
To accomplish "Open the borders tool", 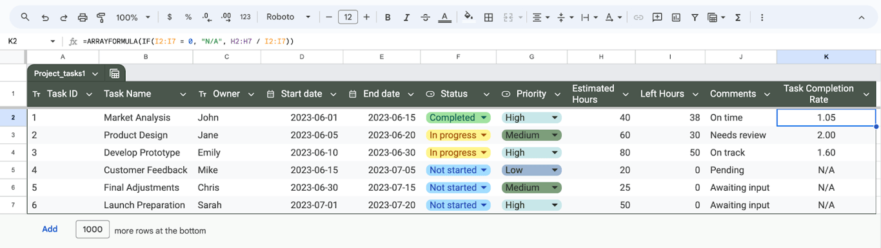I will 488,17.
